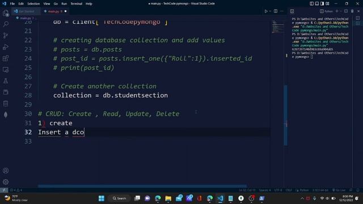Open the editor More Actions ellipsis
Viewport: 363px width, 204px height.
pos(282,11)
